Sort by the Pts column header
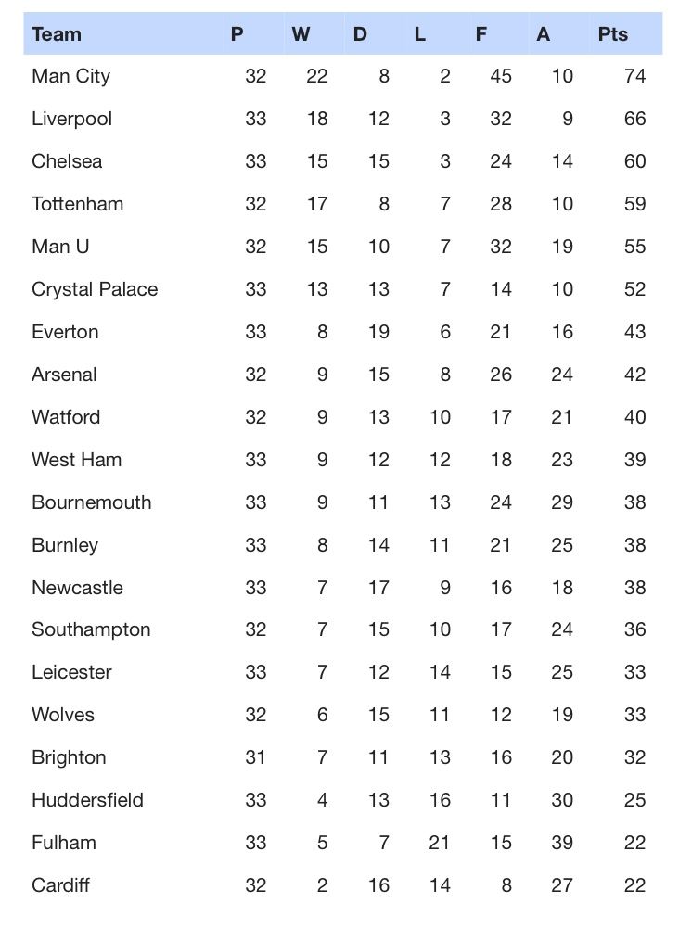Viewport: 692px width, 928px height. pyautogui.click(x=613, y=34)
